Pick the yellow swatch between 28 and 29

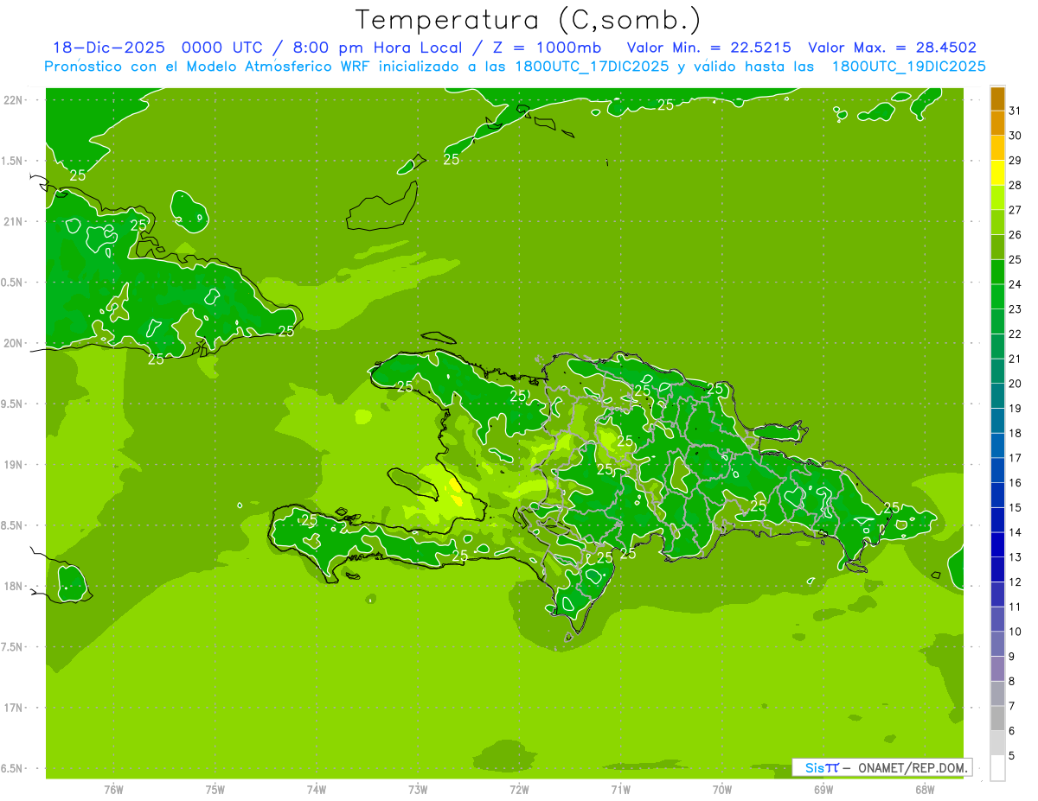pos(997,173)
